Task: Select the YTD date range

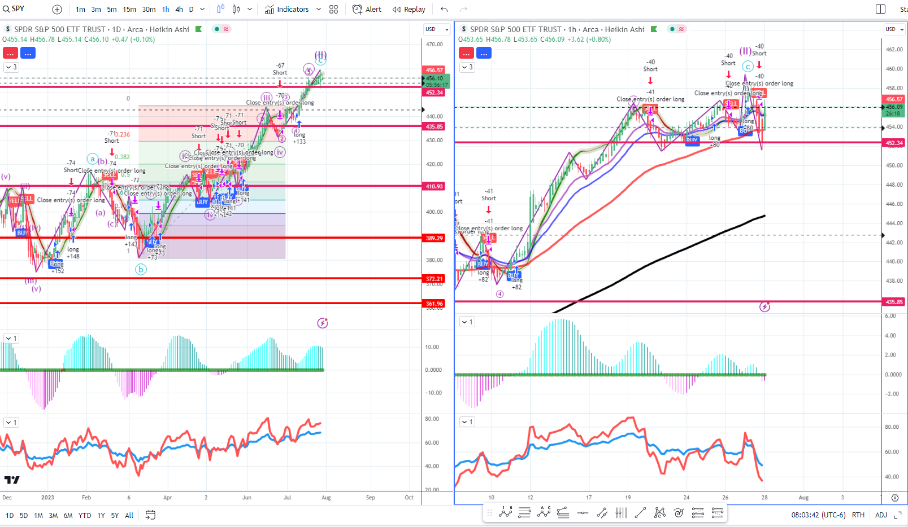Action: click(85, 515)
